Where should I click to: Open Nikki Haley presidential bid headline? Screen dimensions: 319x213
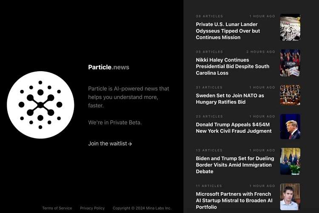tap(232, 66)
